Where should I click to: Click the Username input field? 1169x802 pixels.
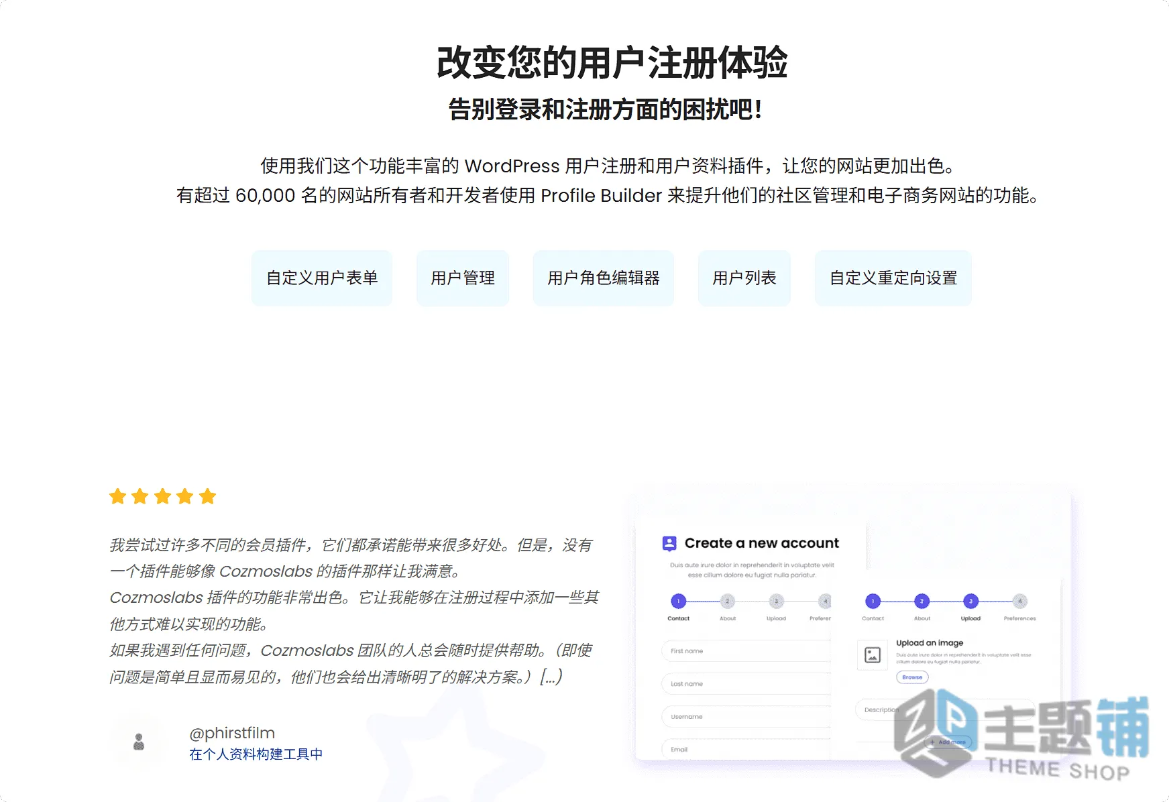pyautogui.click(x=746, y=717)
